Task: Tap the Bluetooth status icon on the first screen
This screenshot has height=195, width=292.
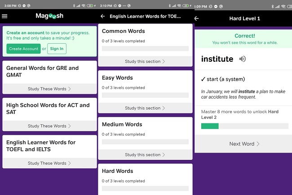Action: pyautogui.click(x=74, y=6)
